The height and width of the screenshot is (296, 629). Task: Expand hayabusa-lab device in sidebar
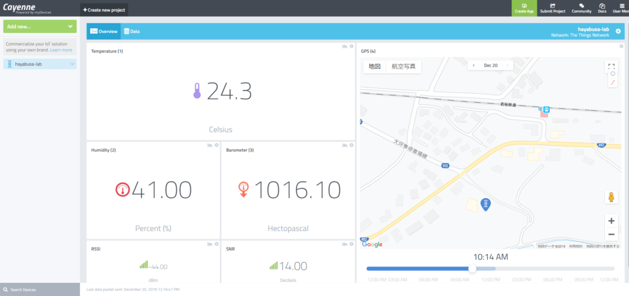72,64
